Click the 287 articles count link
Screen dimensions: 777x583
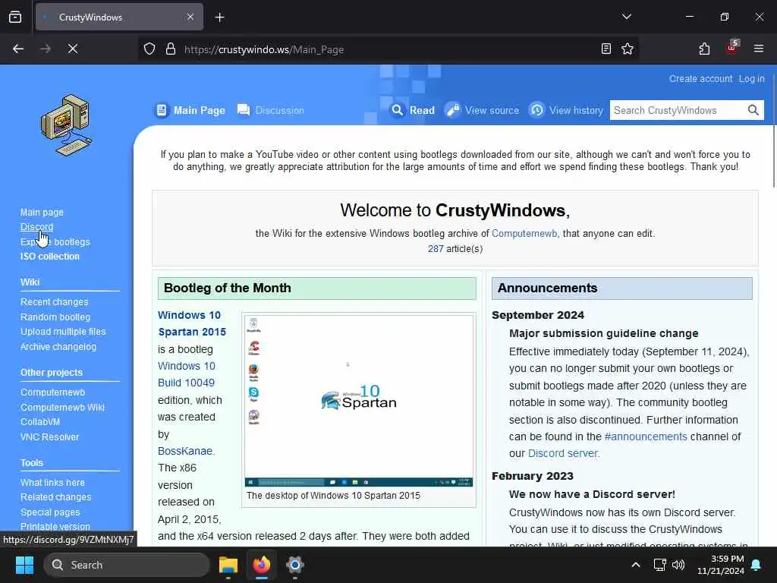click(x=436, y=248)
